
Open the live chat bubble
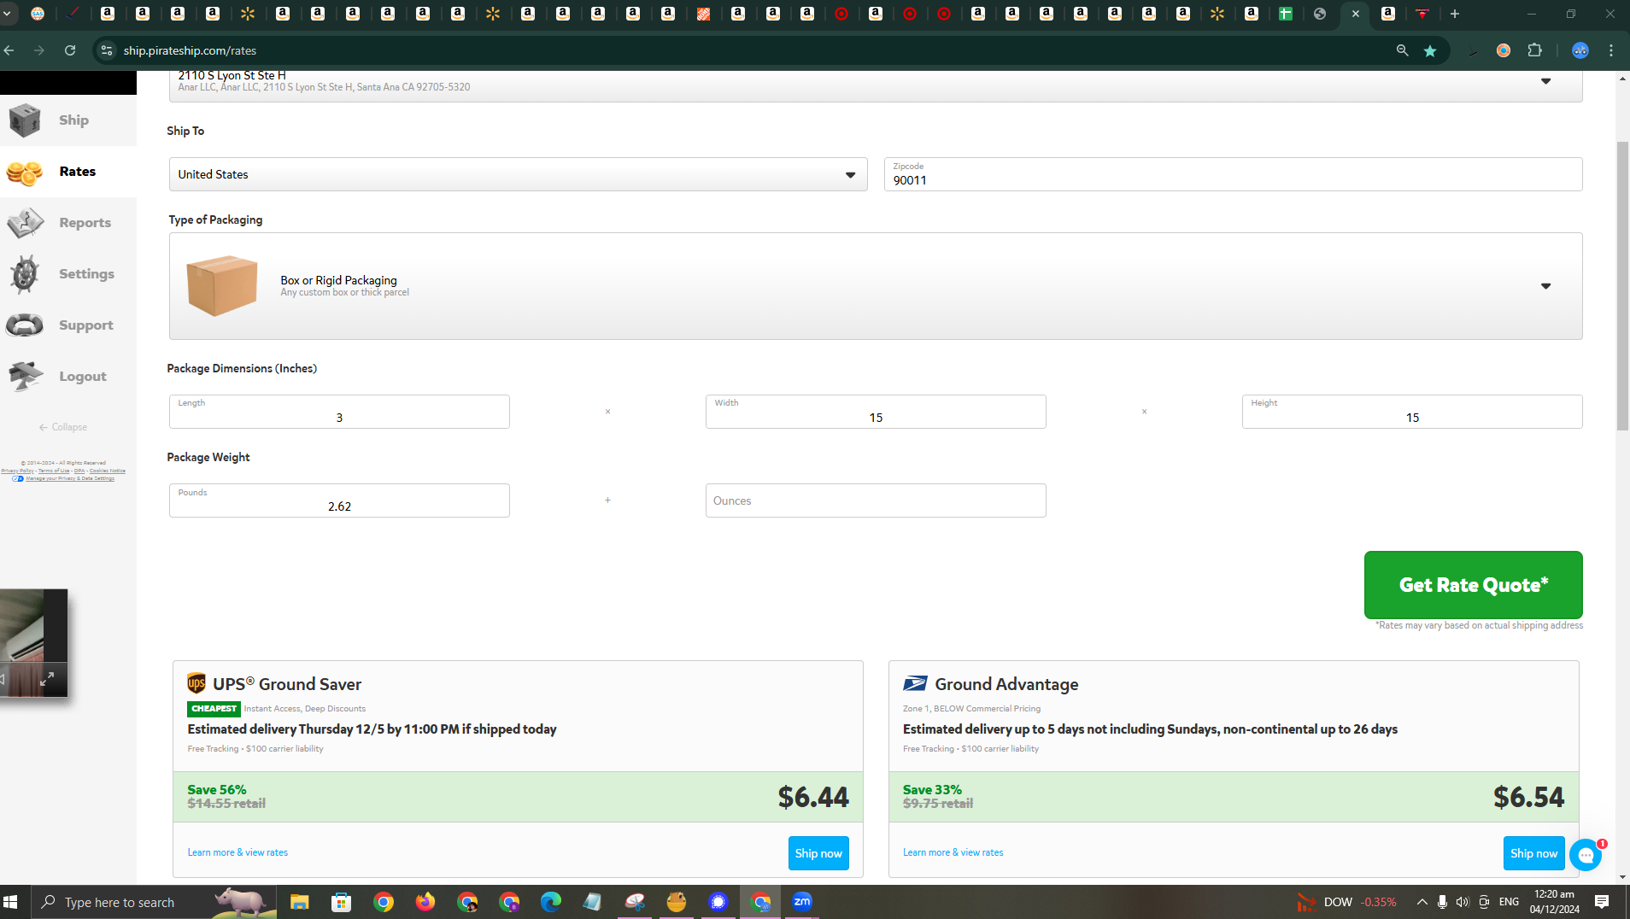click(1586, 854)
